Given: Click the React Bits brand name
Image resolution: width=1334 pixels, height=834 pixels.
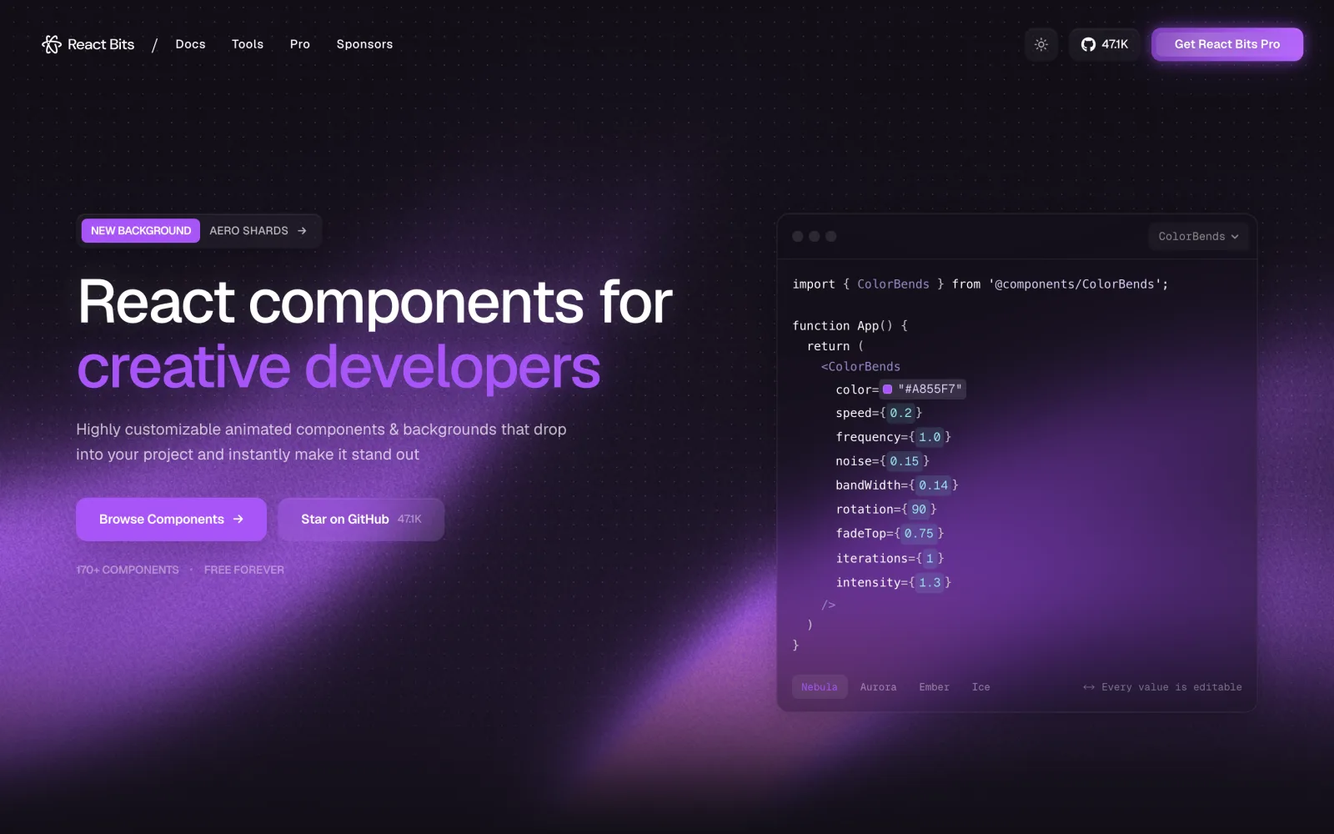Looking at the screenshot, I should point(101,44).
